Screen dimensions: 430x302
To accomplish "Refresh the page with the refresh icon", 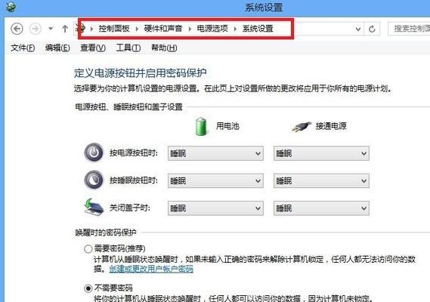I will [x=372, y=29].
